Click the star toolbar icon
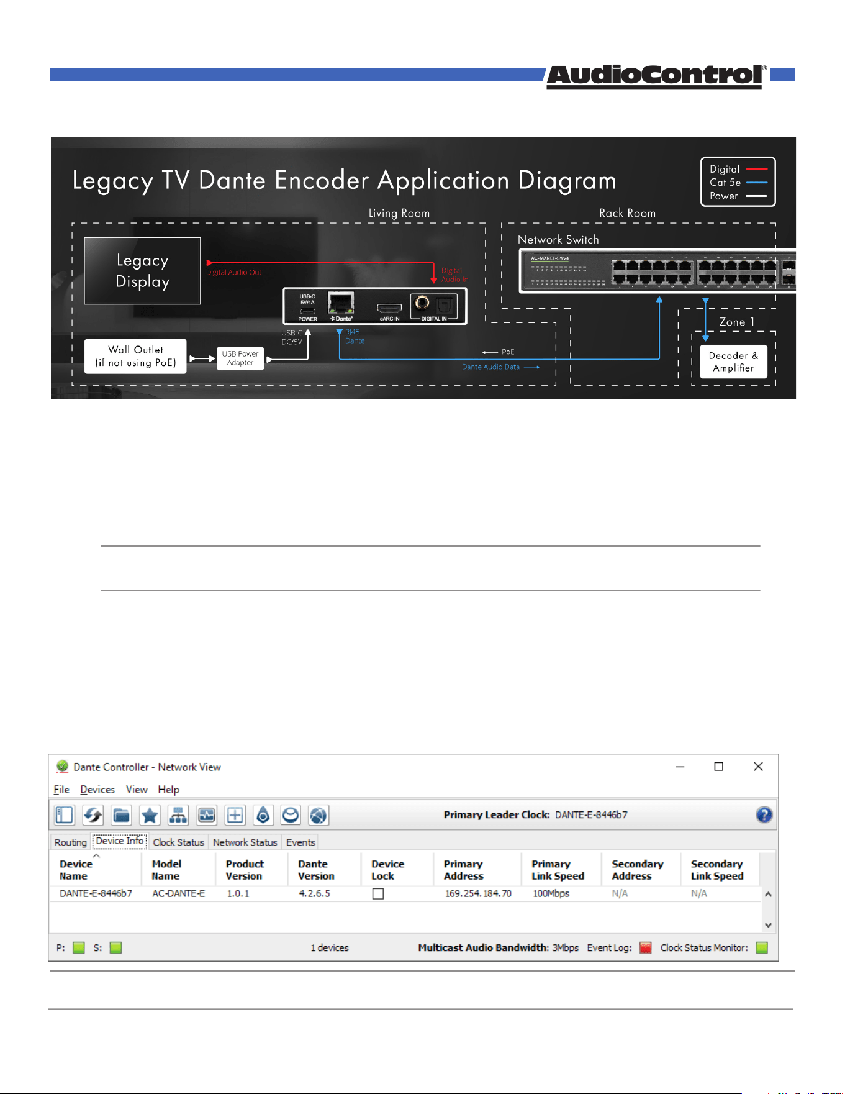 pyautogui.click(x=150, y=814)
